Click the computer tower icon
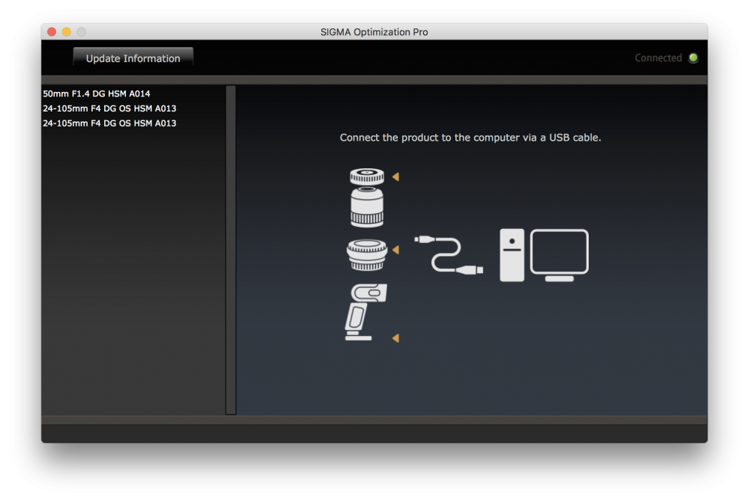749x502 pixels. coord(512,255)
